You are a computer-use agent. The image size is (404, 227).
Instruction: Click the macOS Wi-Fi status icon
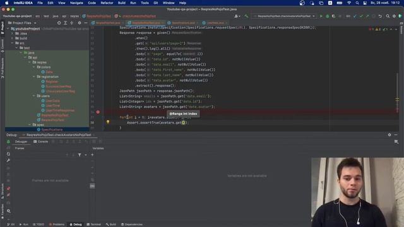click(x=349, y=3)
